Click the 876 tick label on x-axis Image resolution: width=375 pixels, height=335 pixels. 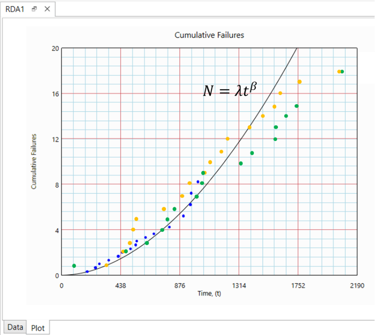tap(180, 285)
